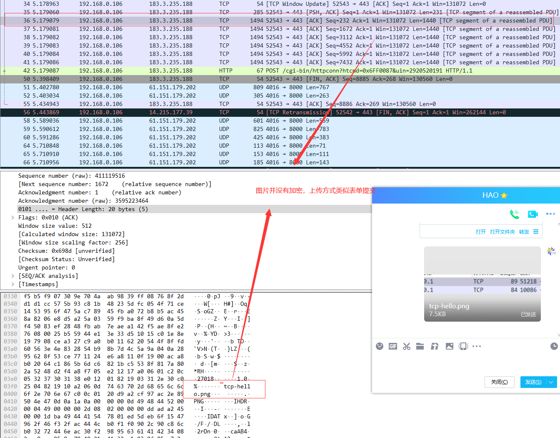Click the star icon beside HAO
The height and width of the screenshot is (438, 560).
click(x=504, y=195)
